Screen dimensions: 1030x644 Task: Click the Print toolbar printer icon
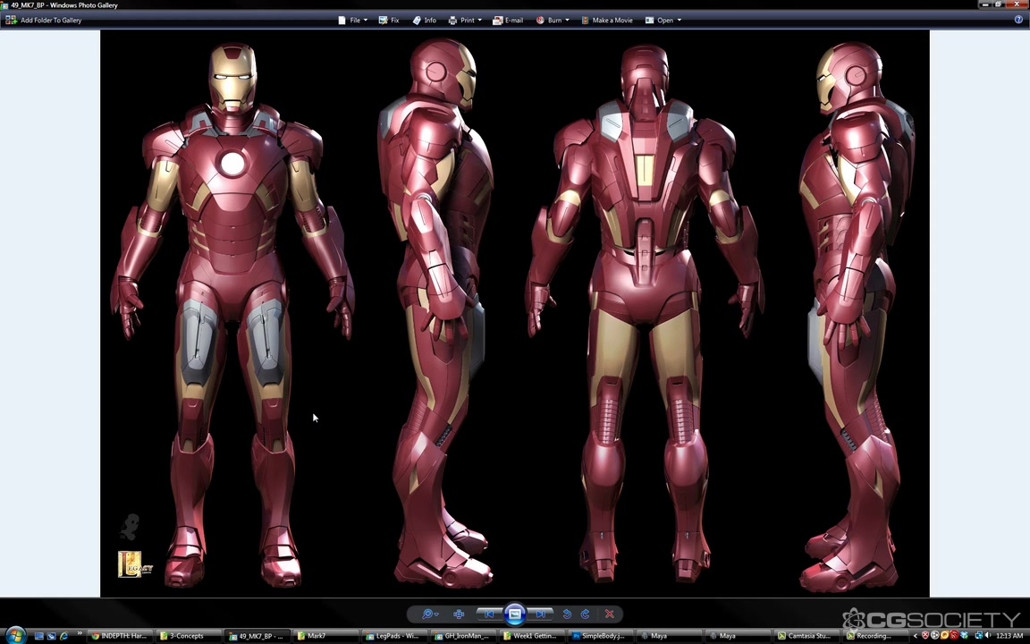click(x=452, y=20)
